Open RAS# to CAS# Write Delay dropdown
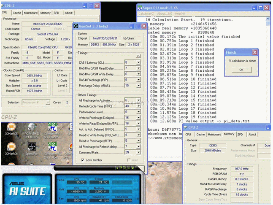 point(138,74)
